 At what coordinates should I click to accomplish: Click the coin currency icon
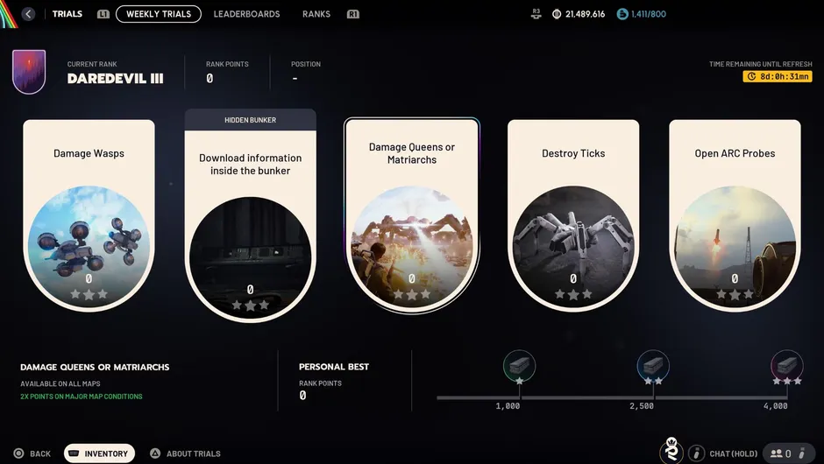[557, 14]
